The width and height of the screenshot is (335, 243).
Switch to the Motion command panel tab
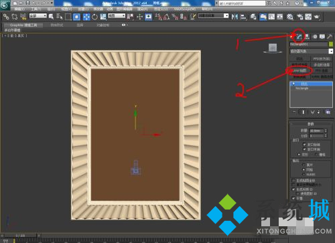point(315,37)
